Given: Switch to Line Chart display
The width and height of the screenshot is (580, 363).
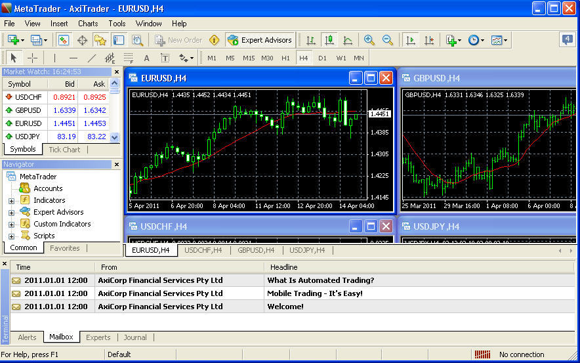Looking at the screenshot, I should coord(348,40).
